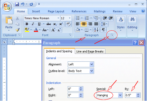The image size is (147, 101).
Task: Toggle Underline formatting
Action: click(x=39, y=24)
